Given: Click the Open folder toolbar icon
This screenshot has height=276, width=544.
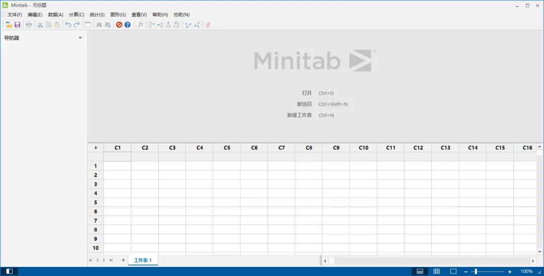Looking at the screenshot, I should click(x=9, y=25).
